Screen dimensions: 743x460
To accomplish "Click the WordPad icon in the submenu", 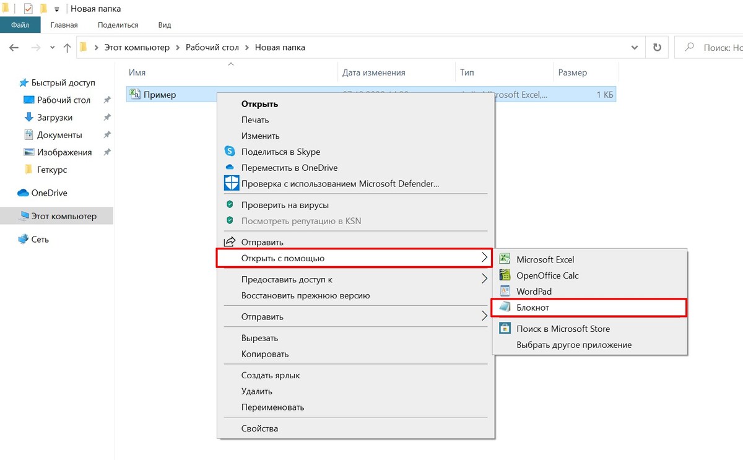I will coord(505,291).
